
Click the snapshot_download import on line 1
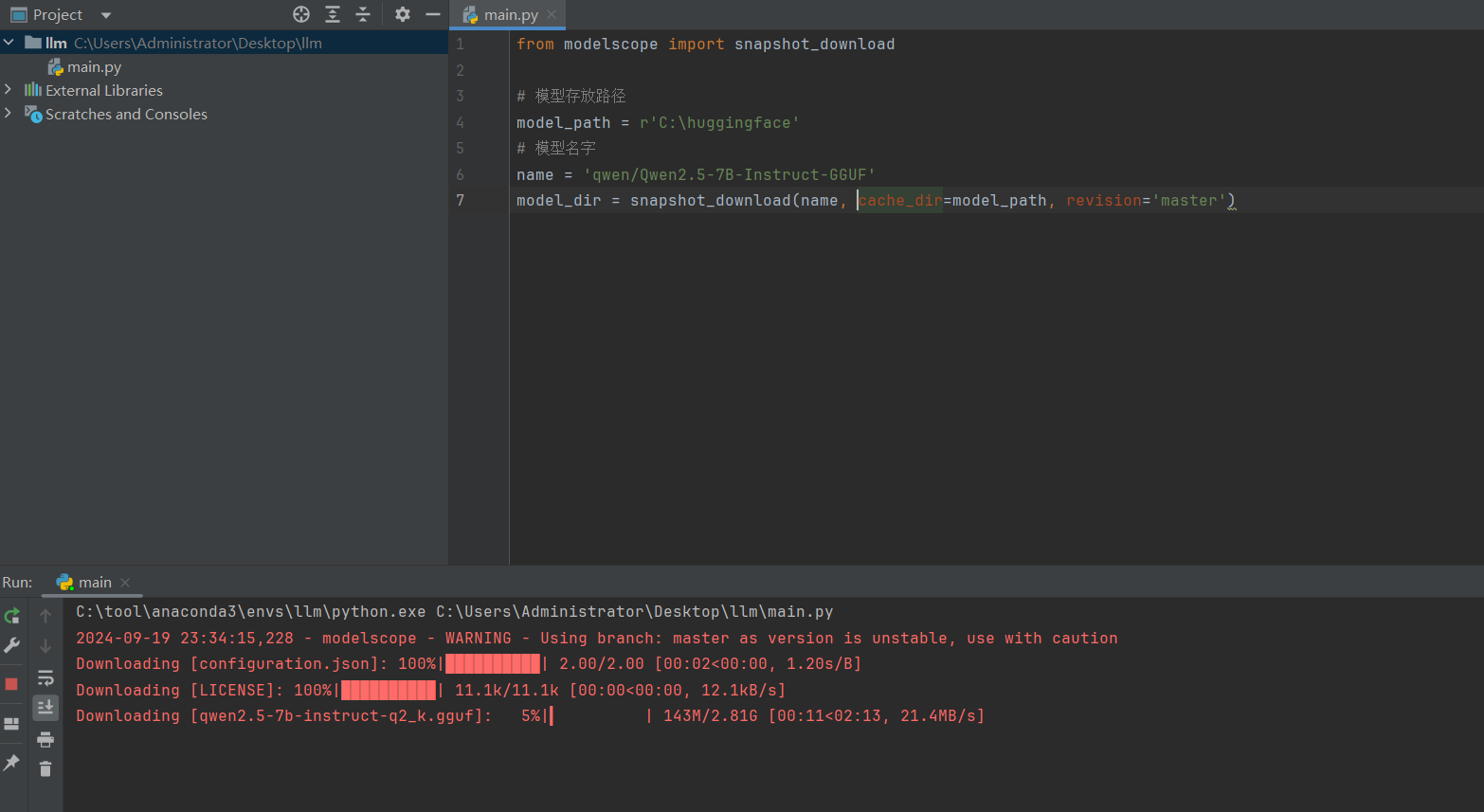[814, 44]
